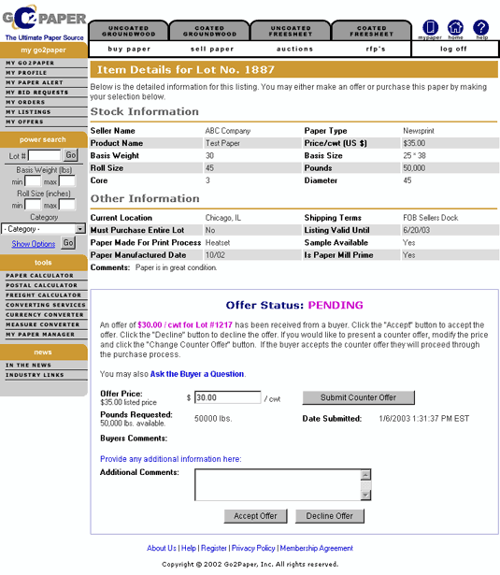Click the Newsprint paper type value
The image size is (500, 575).
(x=419, y=131)
